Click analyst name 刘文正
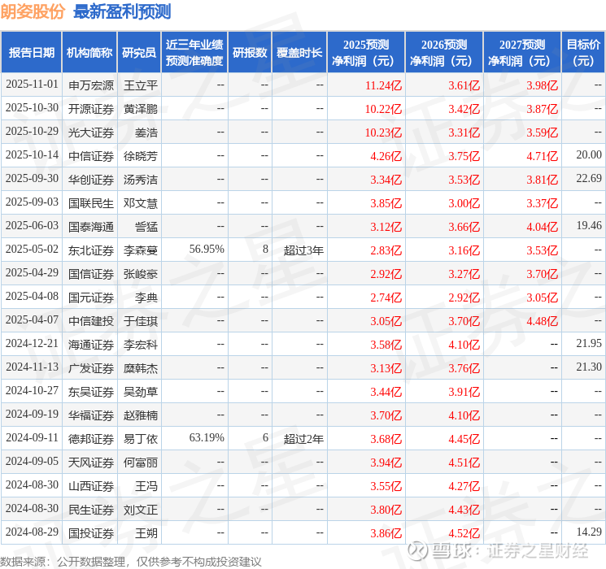606x569 pixels. point(141,510)
